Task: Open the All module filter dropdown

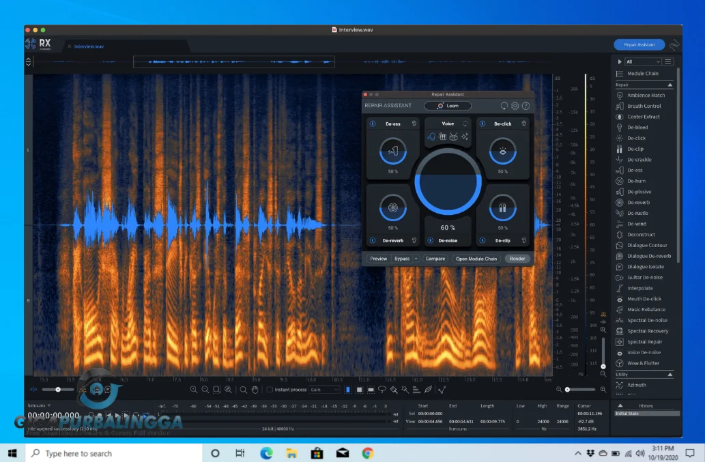Action: click(643, 61)
